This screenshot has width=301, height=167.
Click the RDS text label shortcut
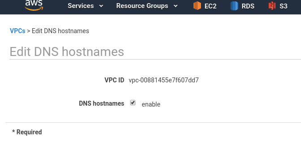click(x=248, y=6)
